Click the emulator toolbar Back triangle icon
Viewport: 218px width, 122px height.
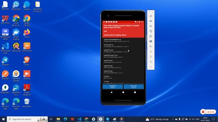pyautogui.click(x=151, y=52)
